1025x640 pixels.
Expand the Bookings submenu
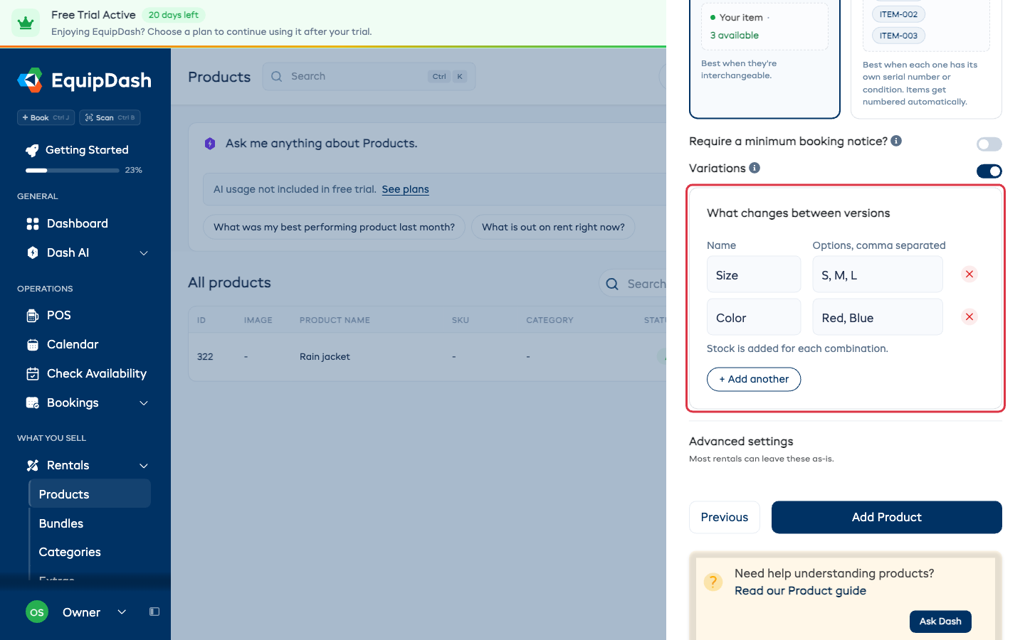pyautogui.click(x=144, y=403)
